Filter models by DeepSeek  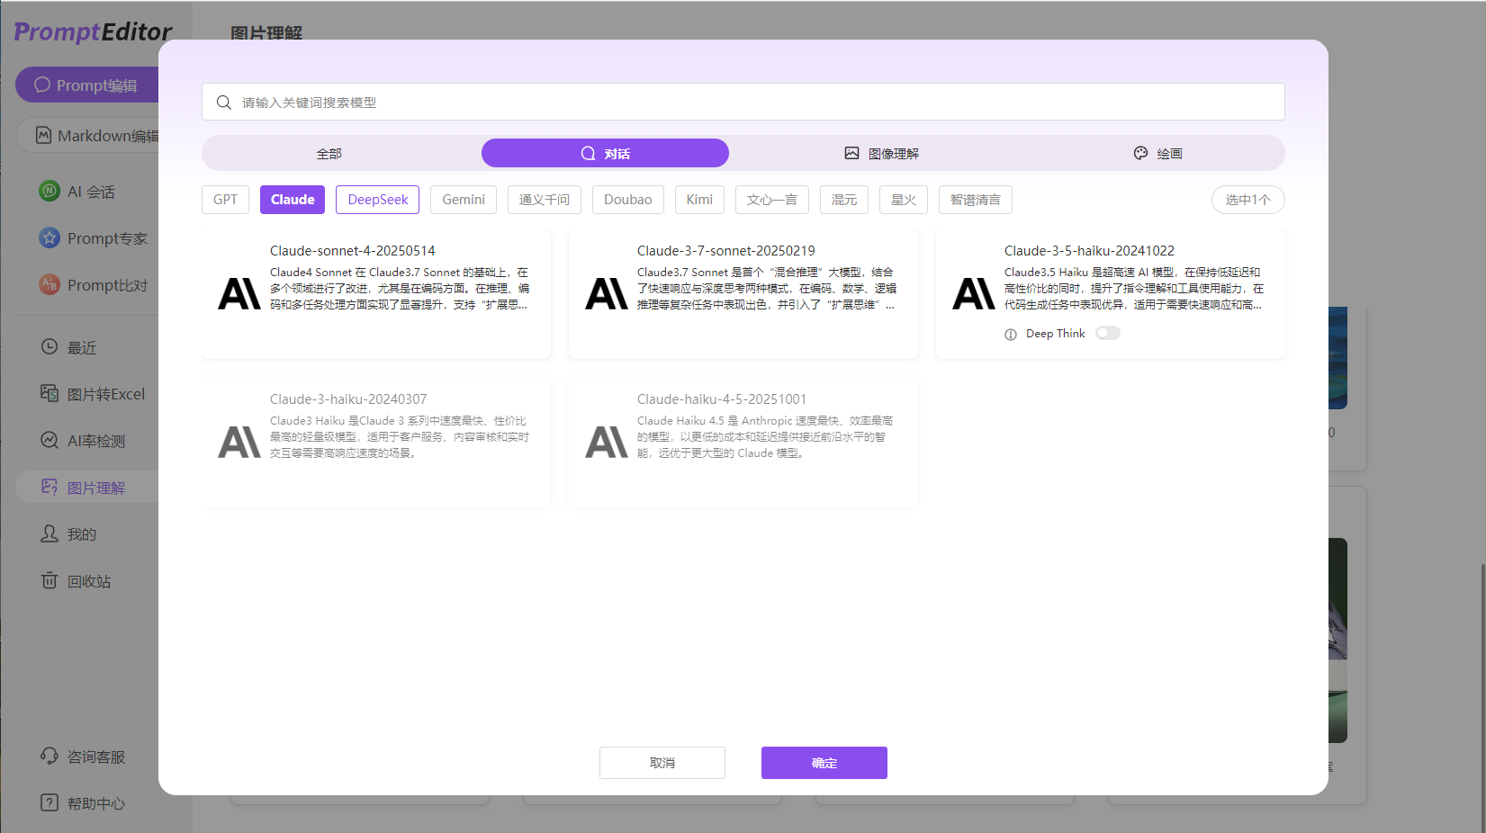pyautogui.click(x=377, y=200)
